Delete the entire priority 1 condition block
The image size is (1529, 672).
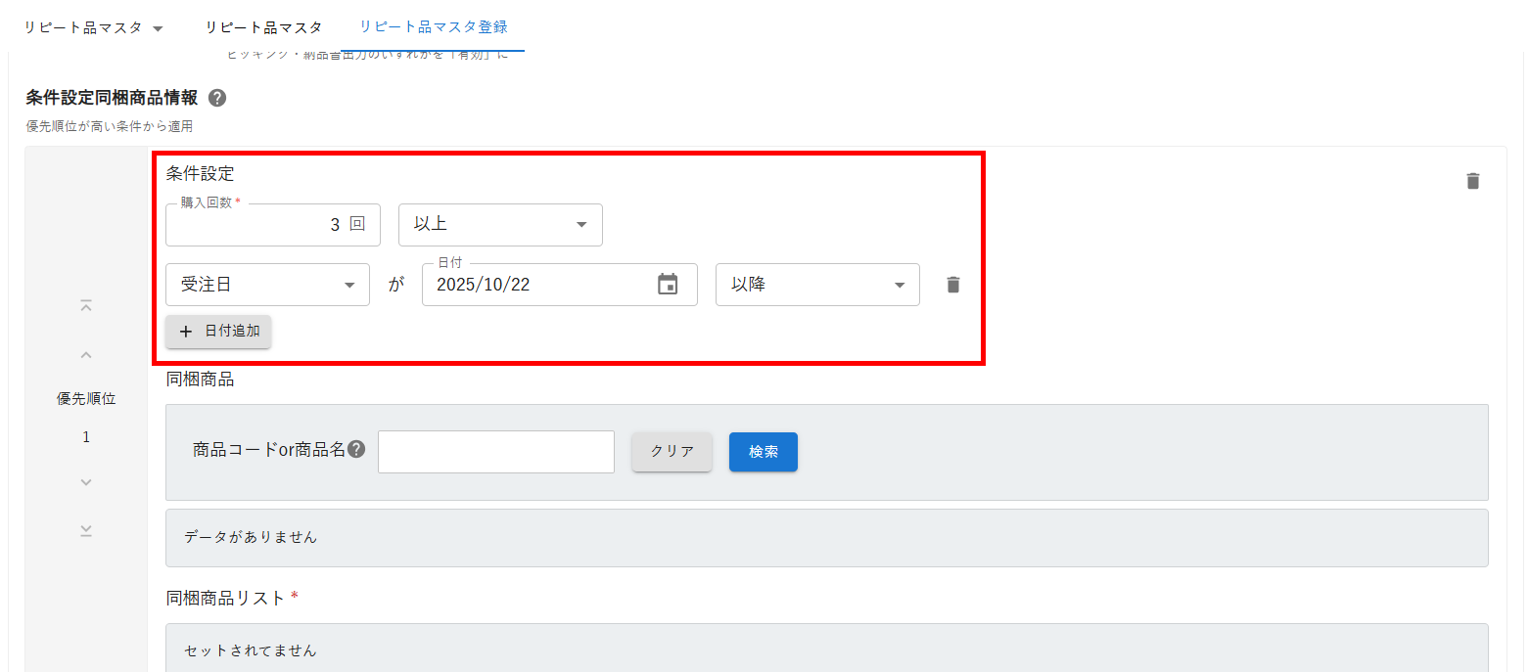tap(1472, 181)
